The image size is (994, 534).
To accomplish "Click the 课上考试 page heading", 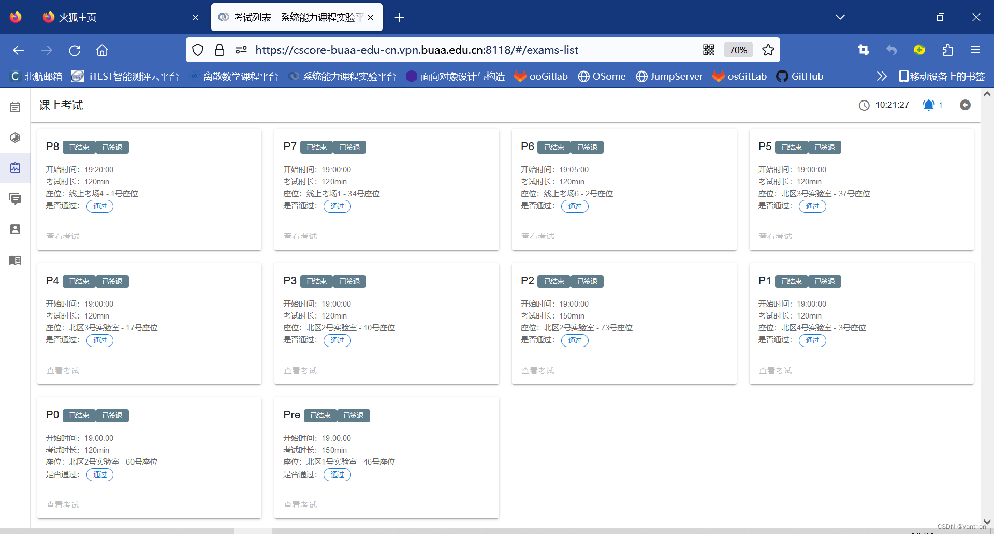I will (61, 105).
